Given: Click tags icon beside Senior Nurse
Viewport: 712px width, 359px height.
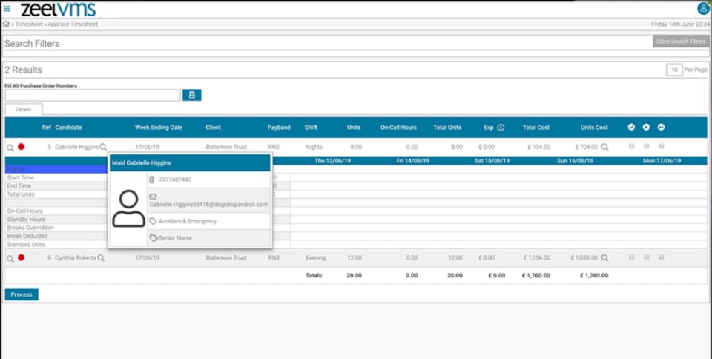Looking at the screenshot, I should (154, 238).
